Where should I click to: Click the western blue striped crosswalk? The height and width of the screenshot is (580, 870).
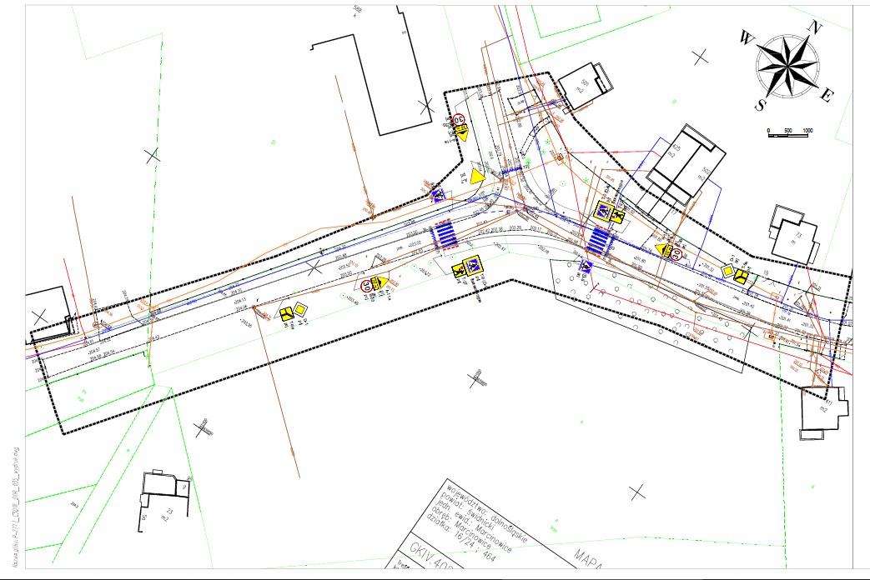(445, 234)
